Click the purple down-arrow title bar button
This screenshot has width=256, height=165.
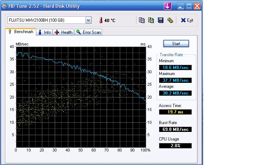(167, 6)
